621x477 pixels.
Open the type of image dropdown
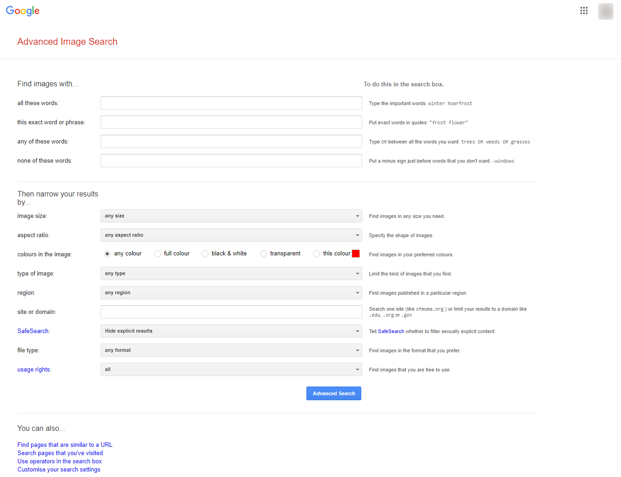pos(231,274)
